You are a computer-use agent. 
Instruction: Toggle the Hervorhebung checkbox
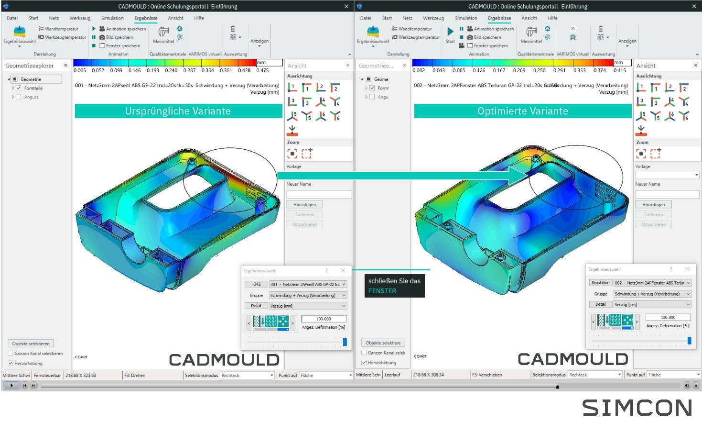[x=10, y=363]
